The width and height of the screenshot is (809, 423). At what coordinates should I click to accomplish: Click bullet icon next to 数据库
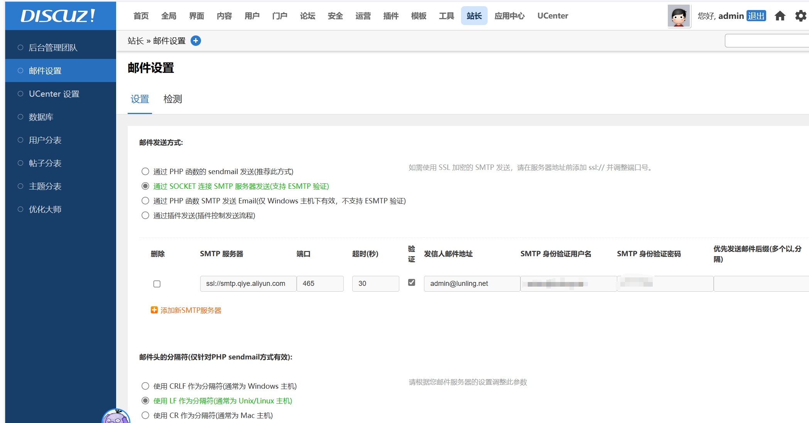pyautogui.click(x=20, y=117)
